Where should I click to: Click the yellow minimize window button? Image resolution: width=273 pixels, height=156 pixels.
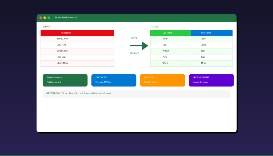coord(45,18)
